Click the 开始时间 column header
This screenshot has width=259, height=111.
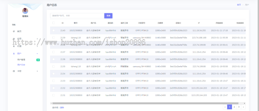coord(219,23)
